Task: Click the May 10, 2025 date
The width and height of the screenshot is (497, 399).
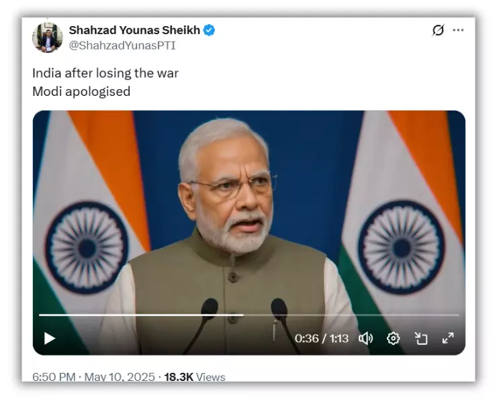Action: pos(120,377)
